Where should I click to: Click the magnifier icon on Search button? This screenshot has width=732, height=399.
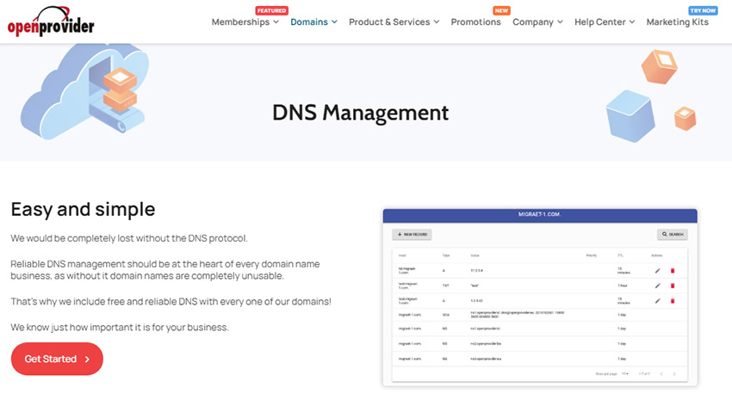coord(664,235)
